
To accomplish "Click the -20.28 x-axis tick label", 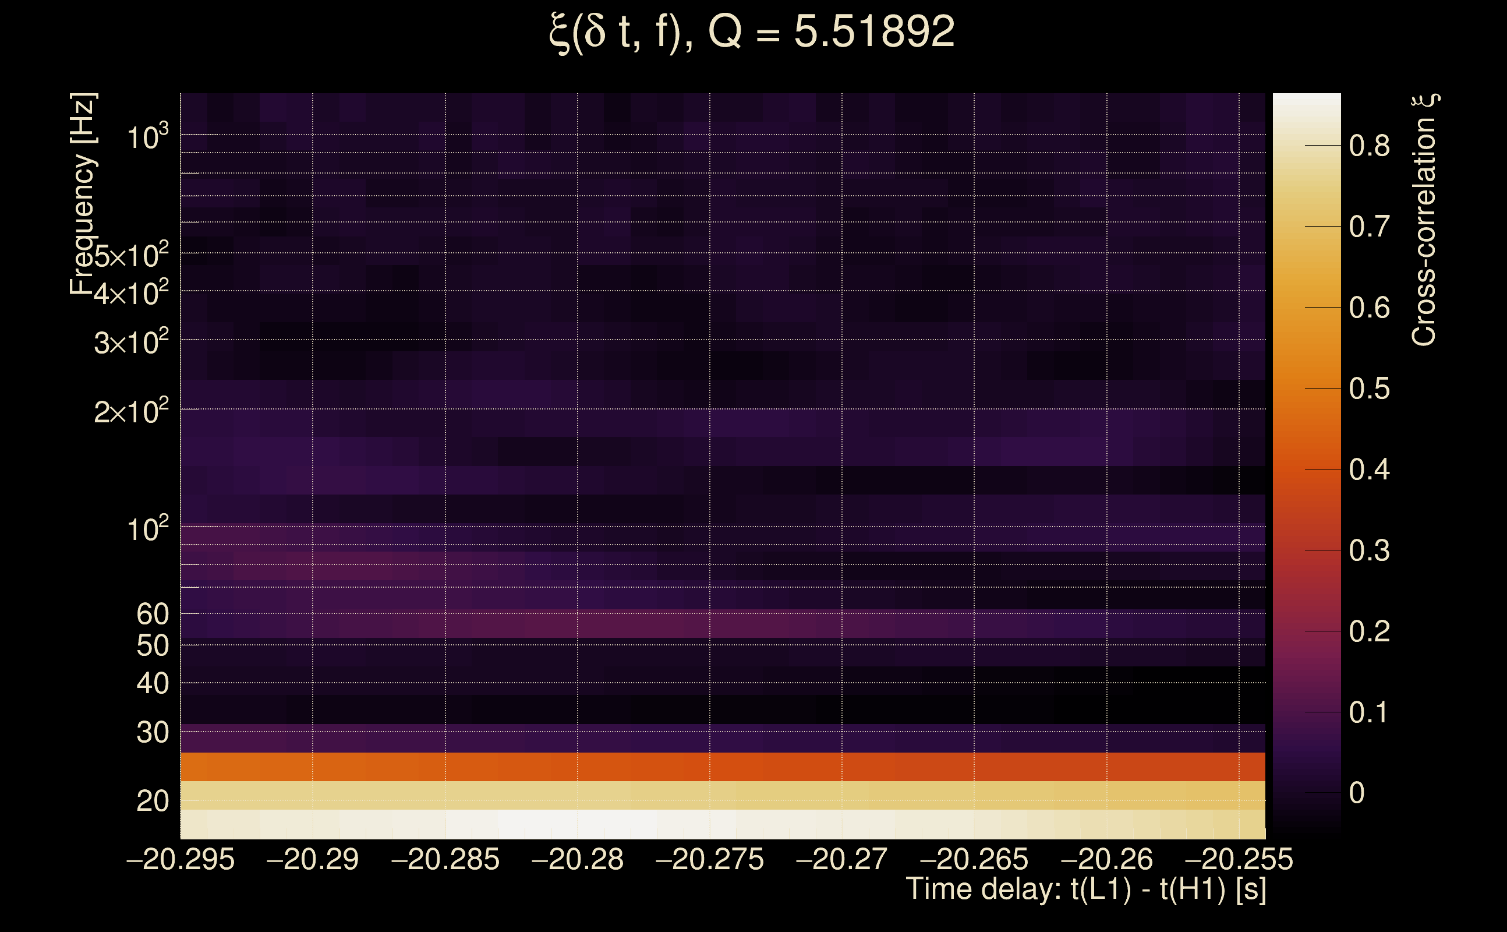I will pyautogui.click(x=577, y=859).
